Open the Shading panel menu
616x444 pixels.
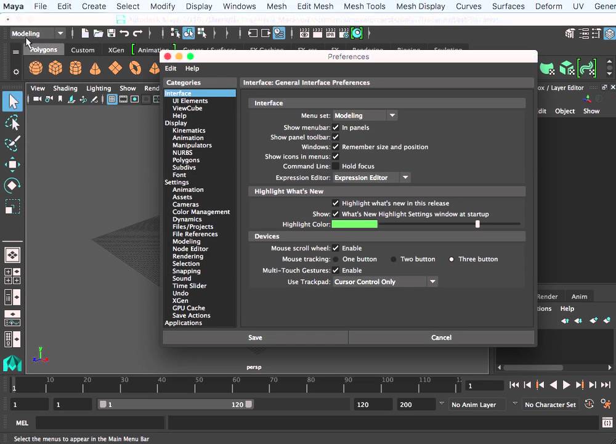[x=65, y=88]
